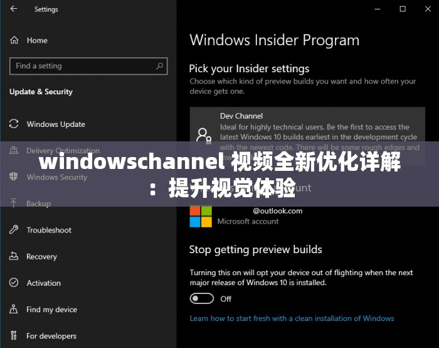
Task: Open the Troubleshoot section
Action: (x=49, y=231)
